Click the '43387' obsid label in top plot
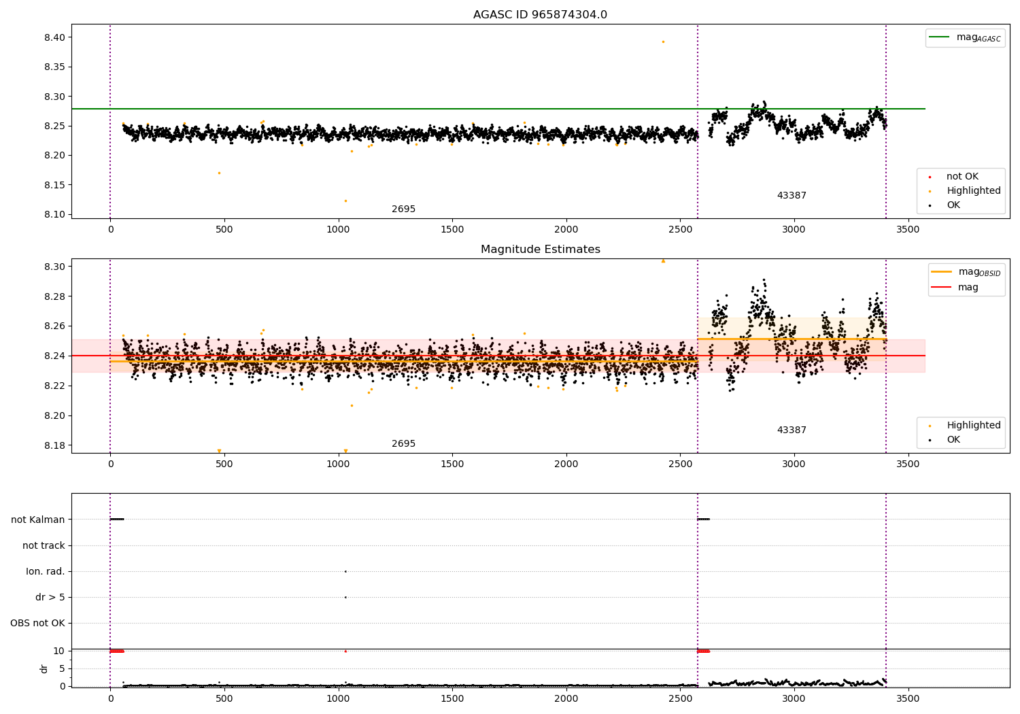1020x714 pixels. point(792,196)
